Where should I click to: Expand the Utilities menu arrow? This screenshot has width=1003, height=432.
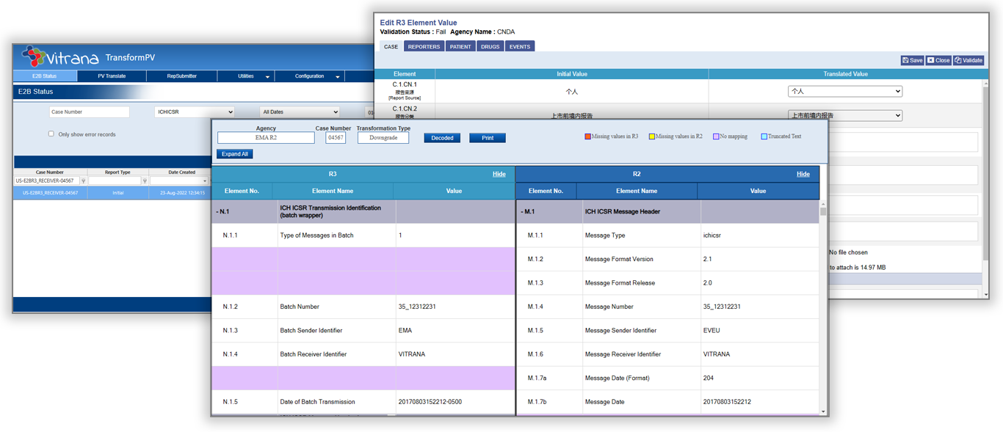[268, 76]
